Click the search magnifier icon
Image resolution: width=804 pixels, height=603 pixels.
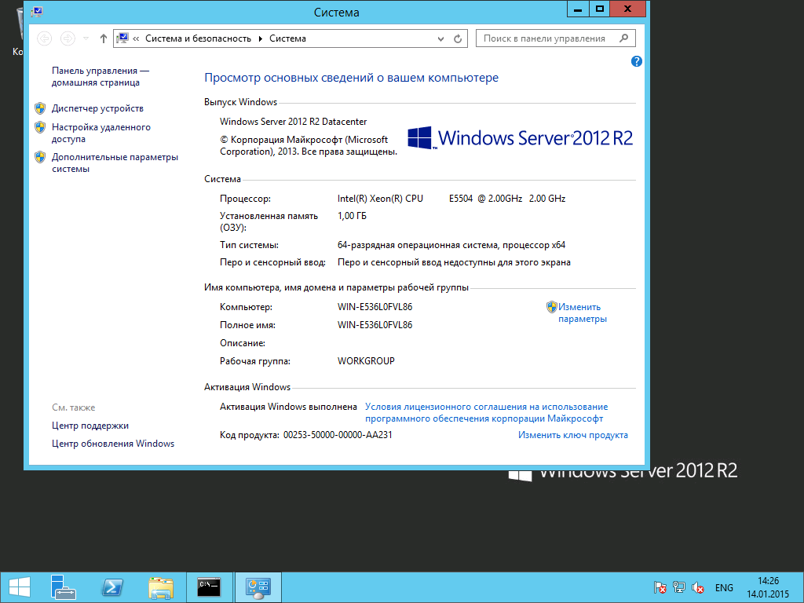623,38
